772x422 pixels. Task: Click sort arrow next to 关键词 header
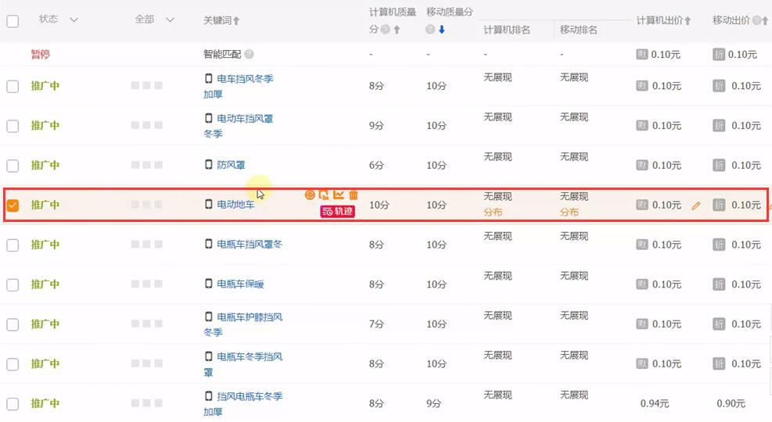coord(237,20)
